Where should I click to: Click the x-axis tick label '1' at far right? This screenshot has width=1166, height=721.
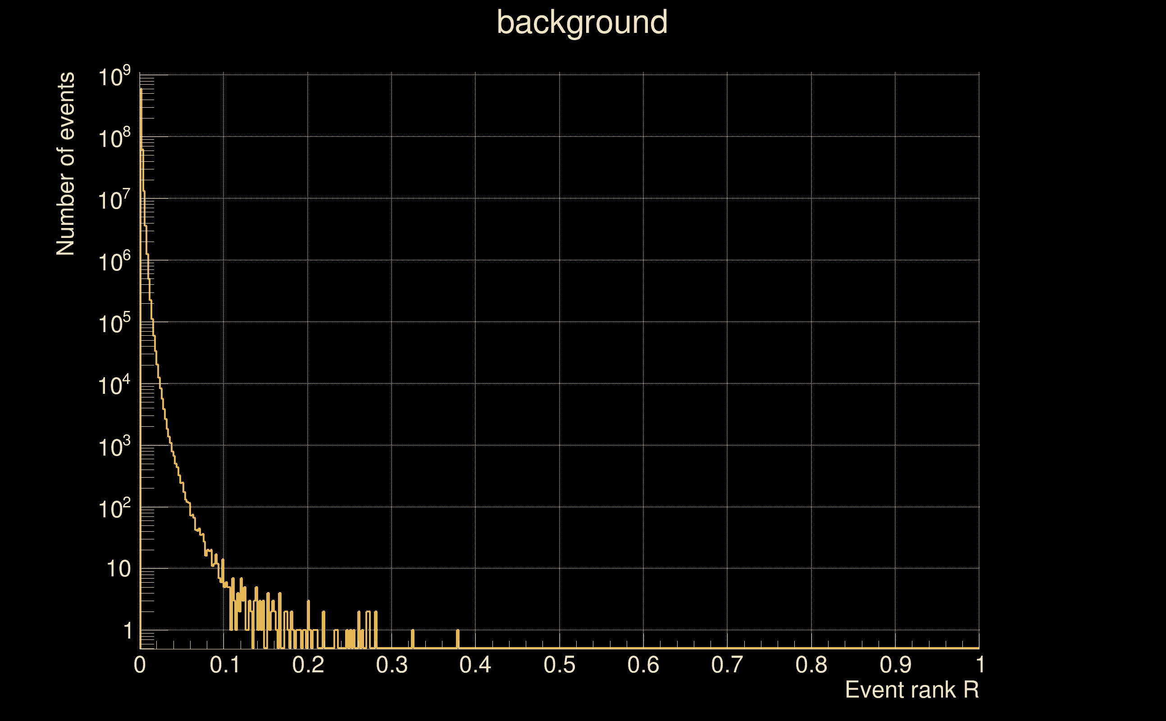[x=980, y=665]
